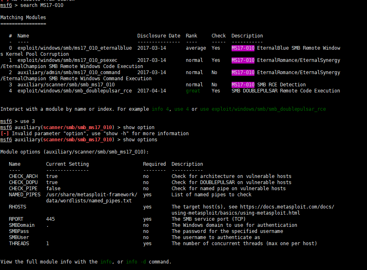The image size is (367, 270).
Task: Click the 'Module options' heading line
Action: (x=75, y=152)
